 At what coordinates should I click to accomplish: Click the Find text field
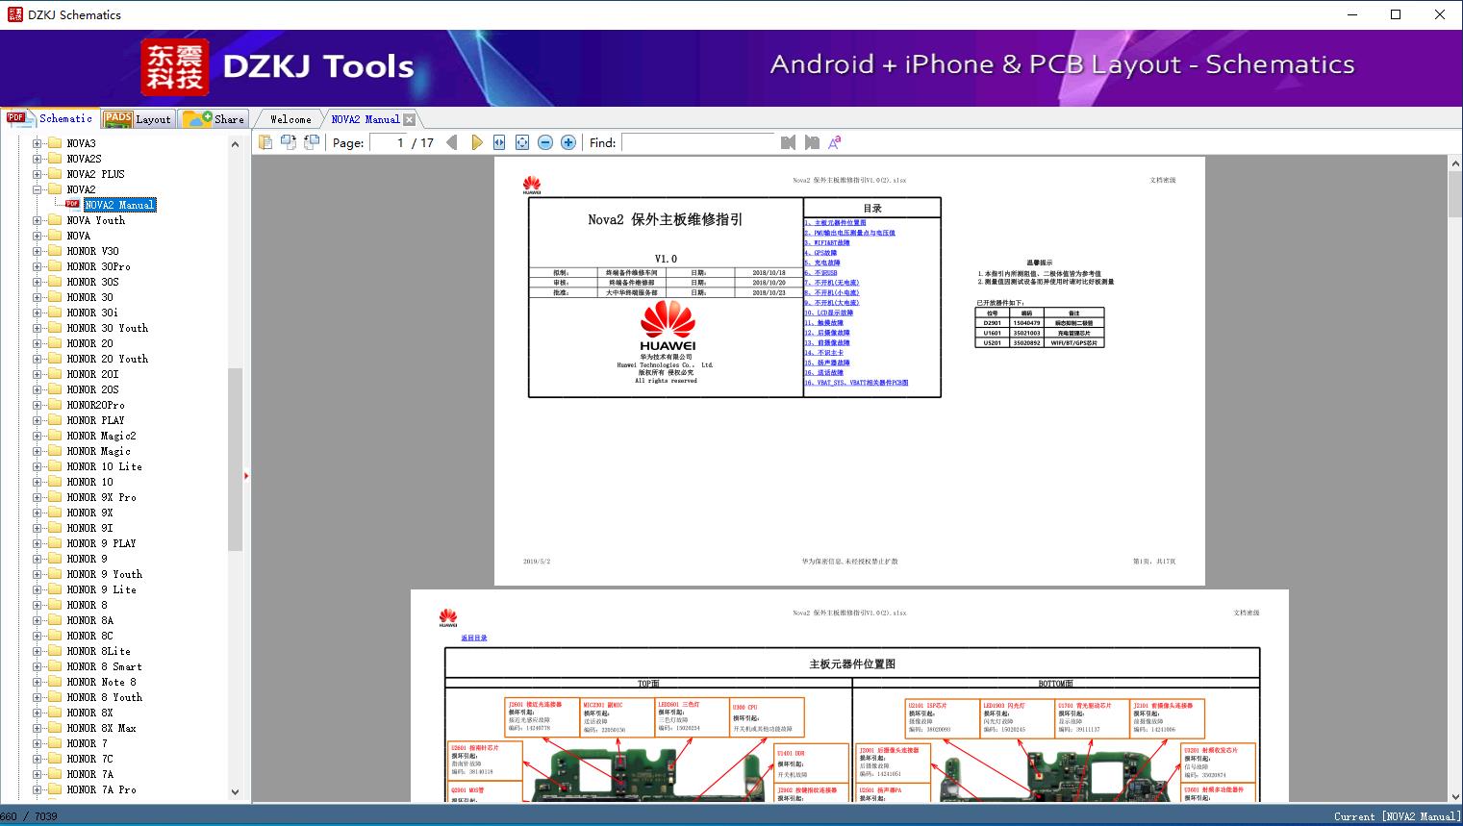[x=697, y=142]
